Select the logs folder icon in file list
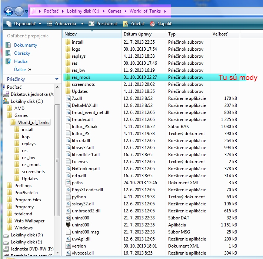The height and width of the screenshot is (259, 263). click(68, 49)
